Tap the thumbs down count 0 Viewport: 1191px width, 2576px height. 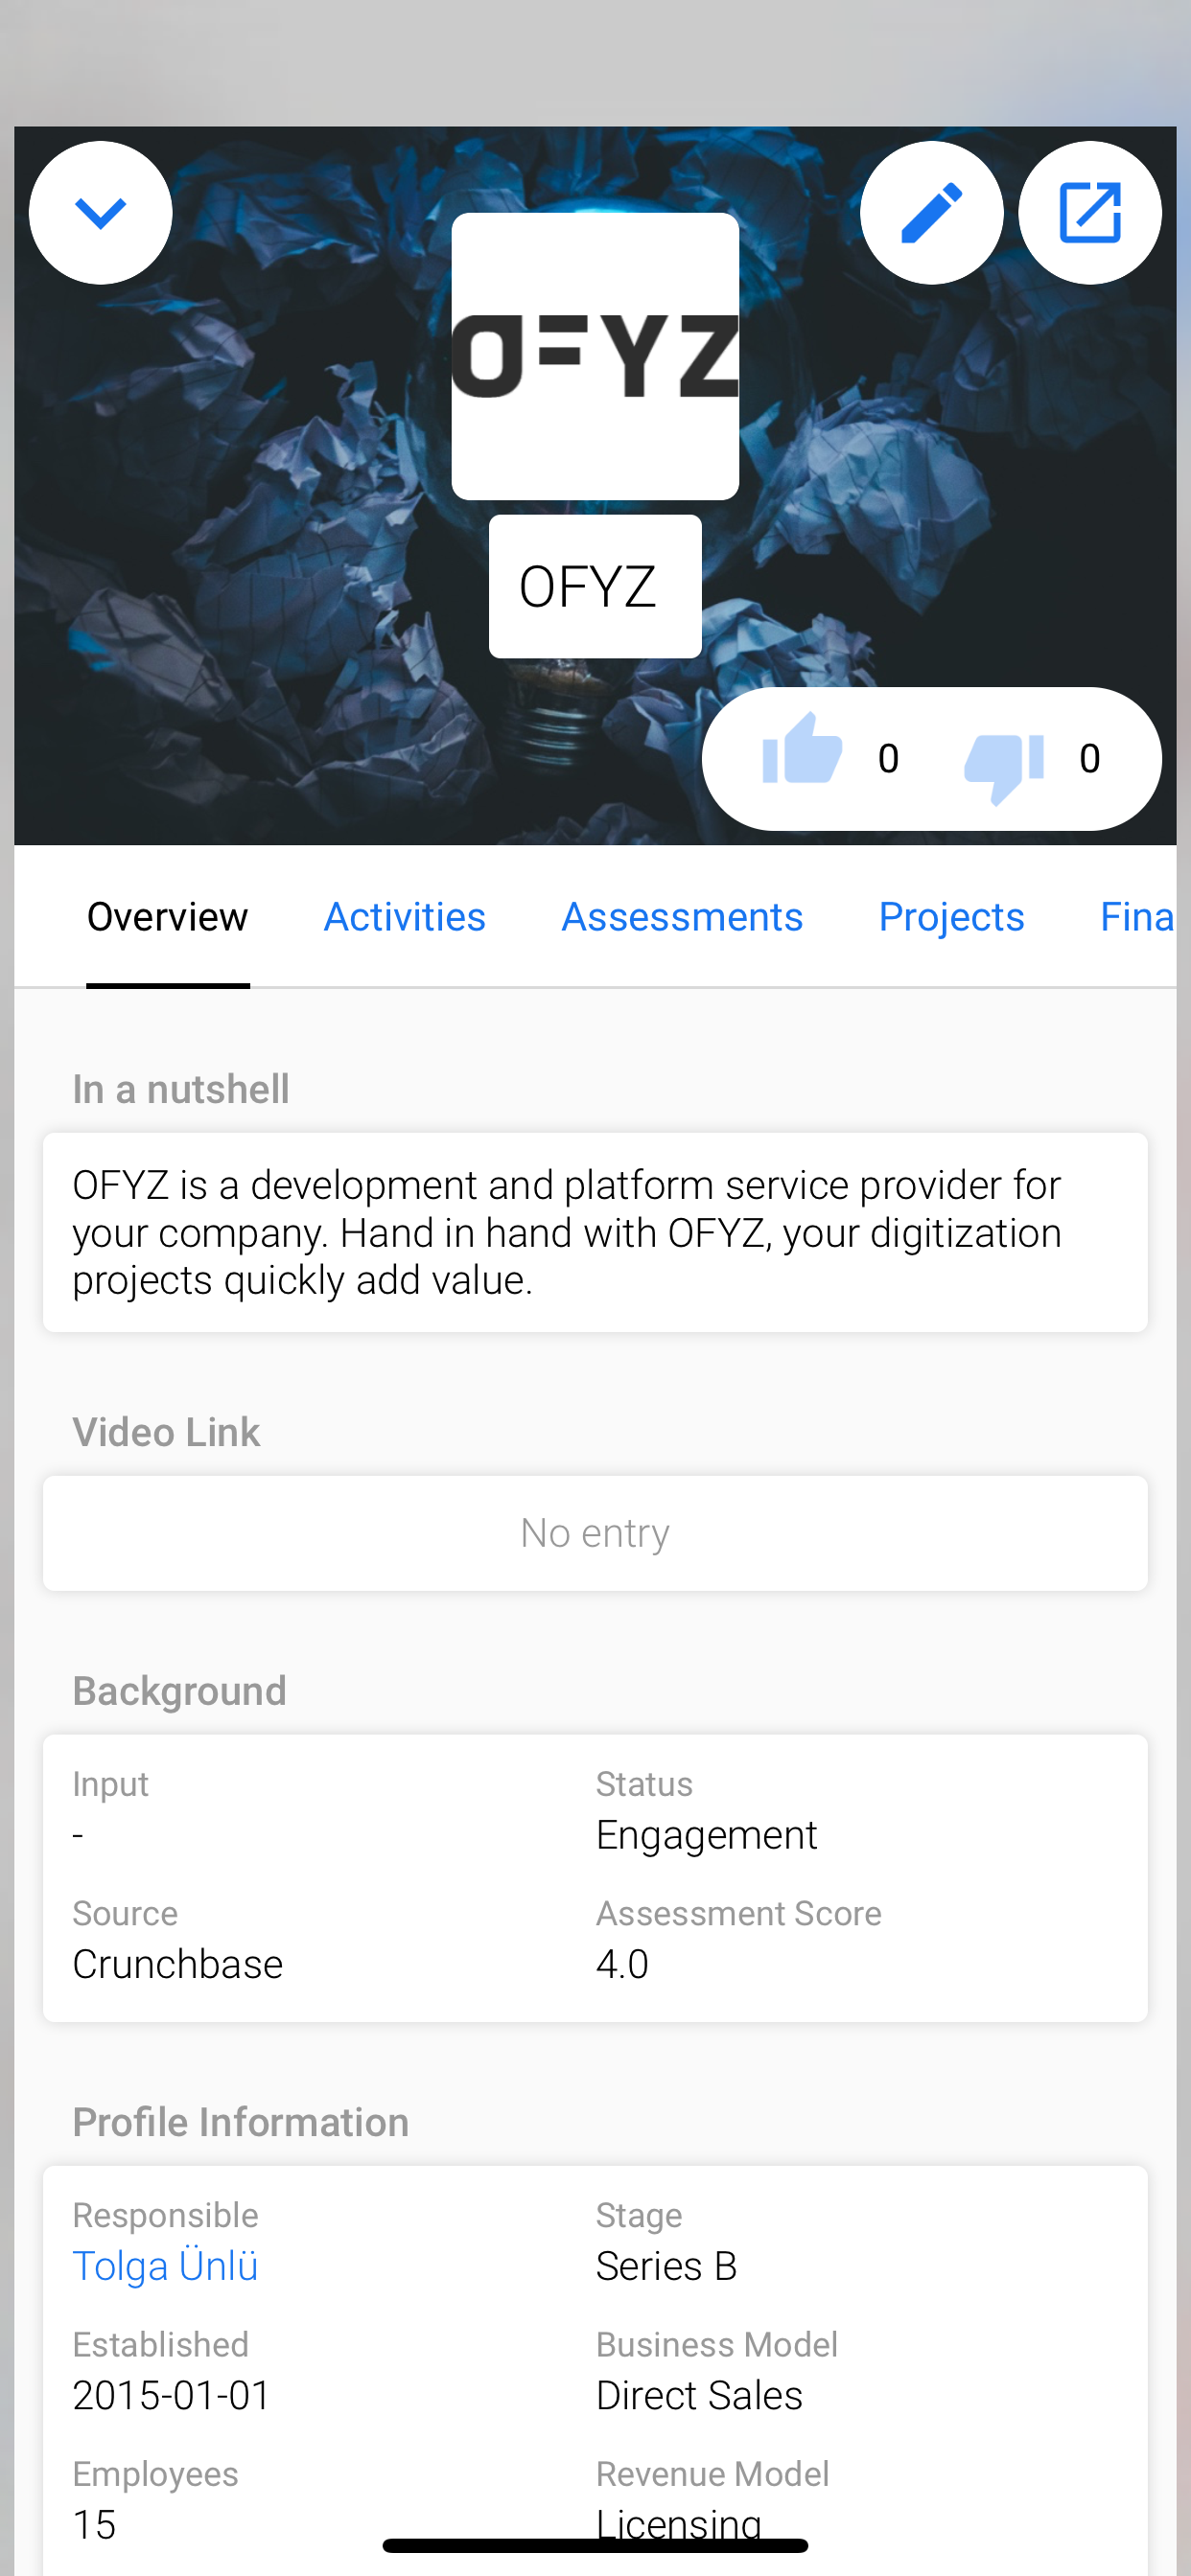1090,759
